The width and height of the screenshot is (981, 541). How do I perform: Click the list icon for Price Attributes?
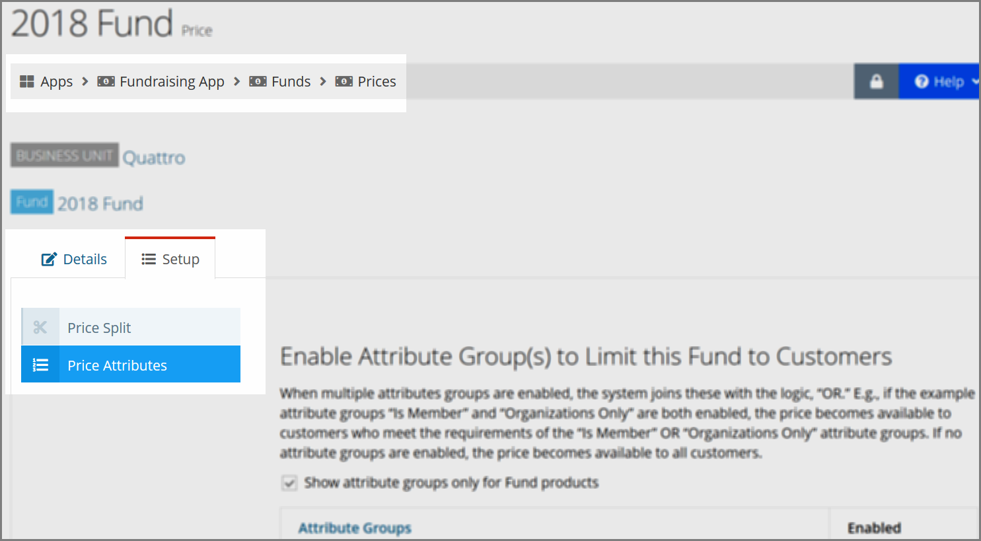[x=40, y=365]
